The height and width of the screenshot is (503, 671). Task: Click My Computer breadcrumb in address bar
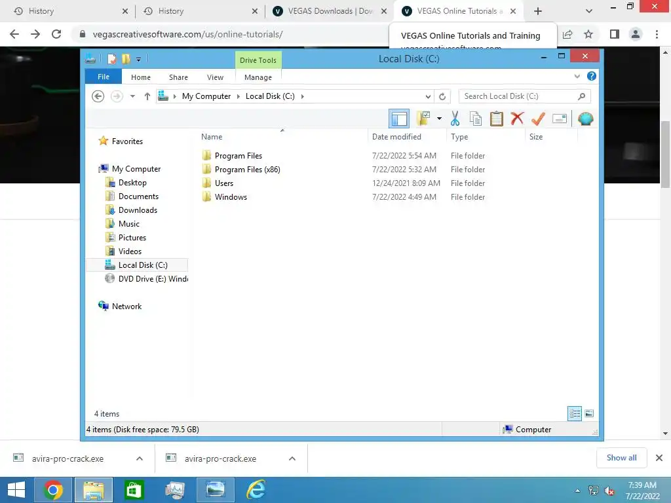206,96
